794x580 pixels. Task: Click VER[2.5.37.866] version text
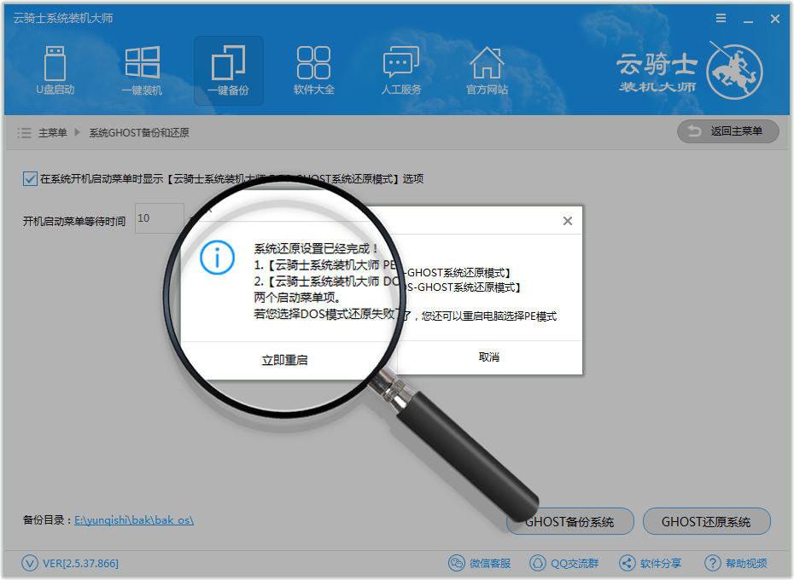pyautogui.click(x=80, y=563)
